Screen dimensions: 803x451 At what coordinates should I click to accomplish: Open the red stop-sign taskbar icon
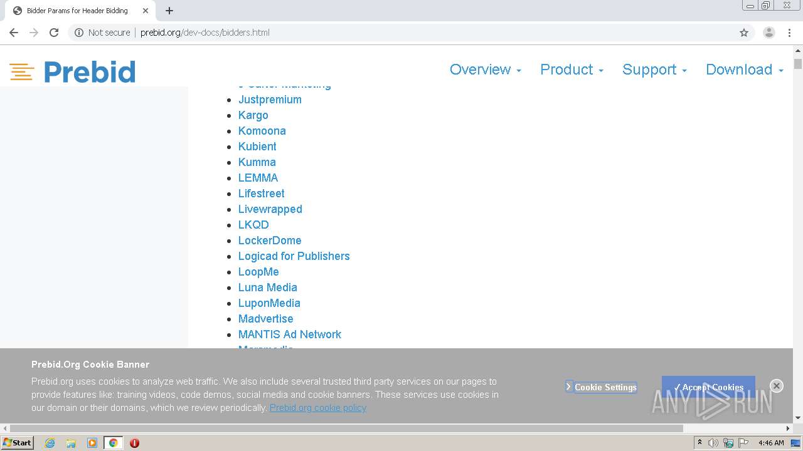click(x=134, y=443)
